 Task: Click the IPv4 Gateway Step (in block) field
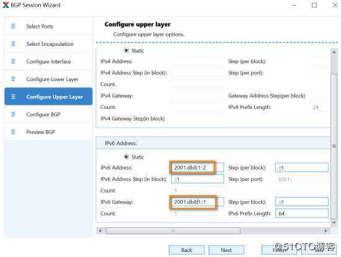click(x=197, y=119)
